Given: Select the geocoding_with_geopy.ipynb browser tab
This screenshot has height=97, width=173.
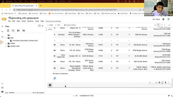Looking at the screenshot, I should coord(24,6).
